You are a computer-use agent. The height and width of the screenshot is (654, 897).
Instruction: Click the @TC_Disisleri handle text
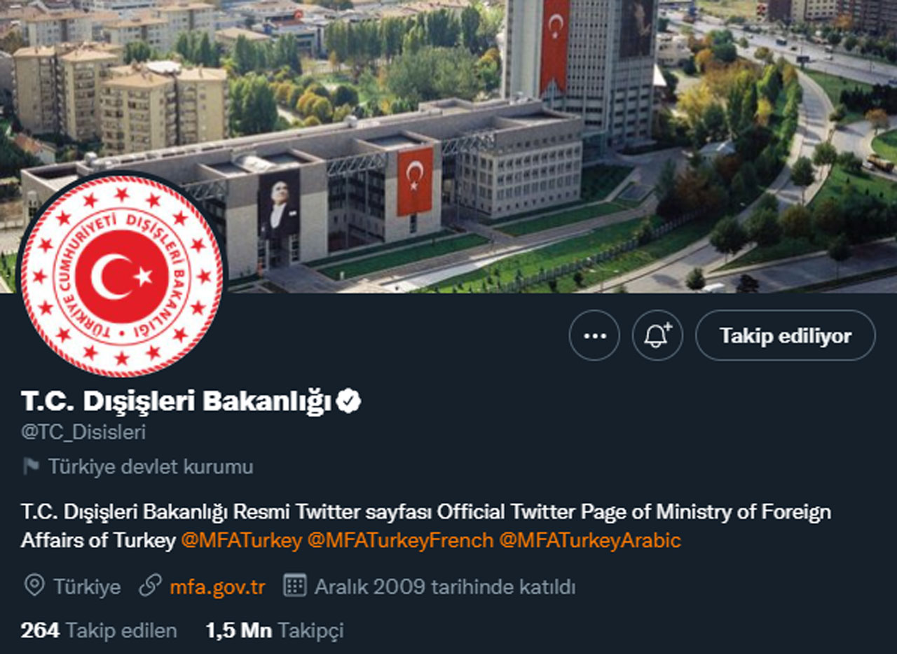pyautogui.click(x=83, y=432)
